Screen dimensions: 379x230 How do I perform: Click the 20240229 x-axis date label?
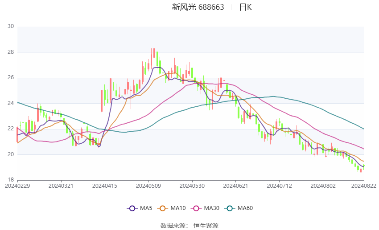click(17, 186)
